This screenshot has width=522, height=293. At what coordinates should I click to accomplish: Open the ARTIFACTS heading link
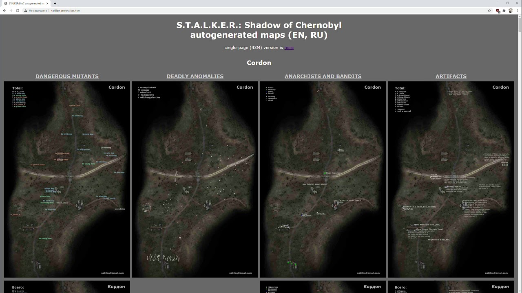[x=451, y=76]
